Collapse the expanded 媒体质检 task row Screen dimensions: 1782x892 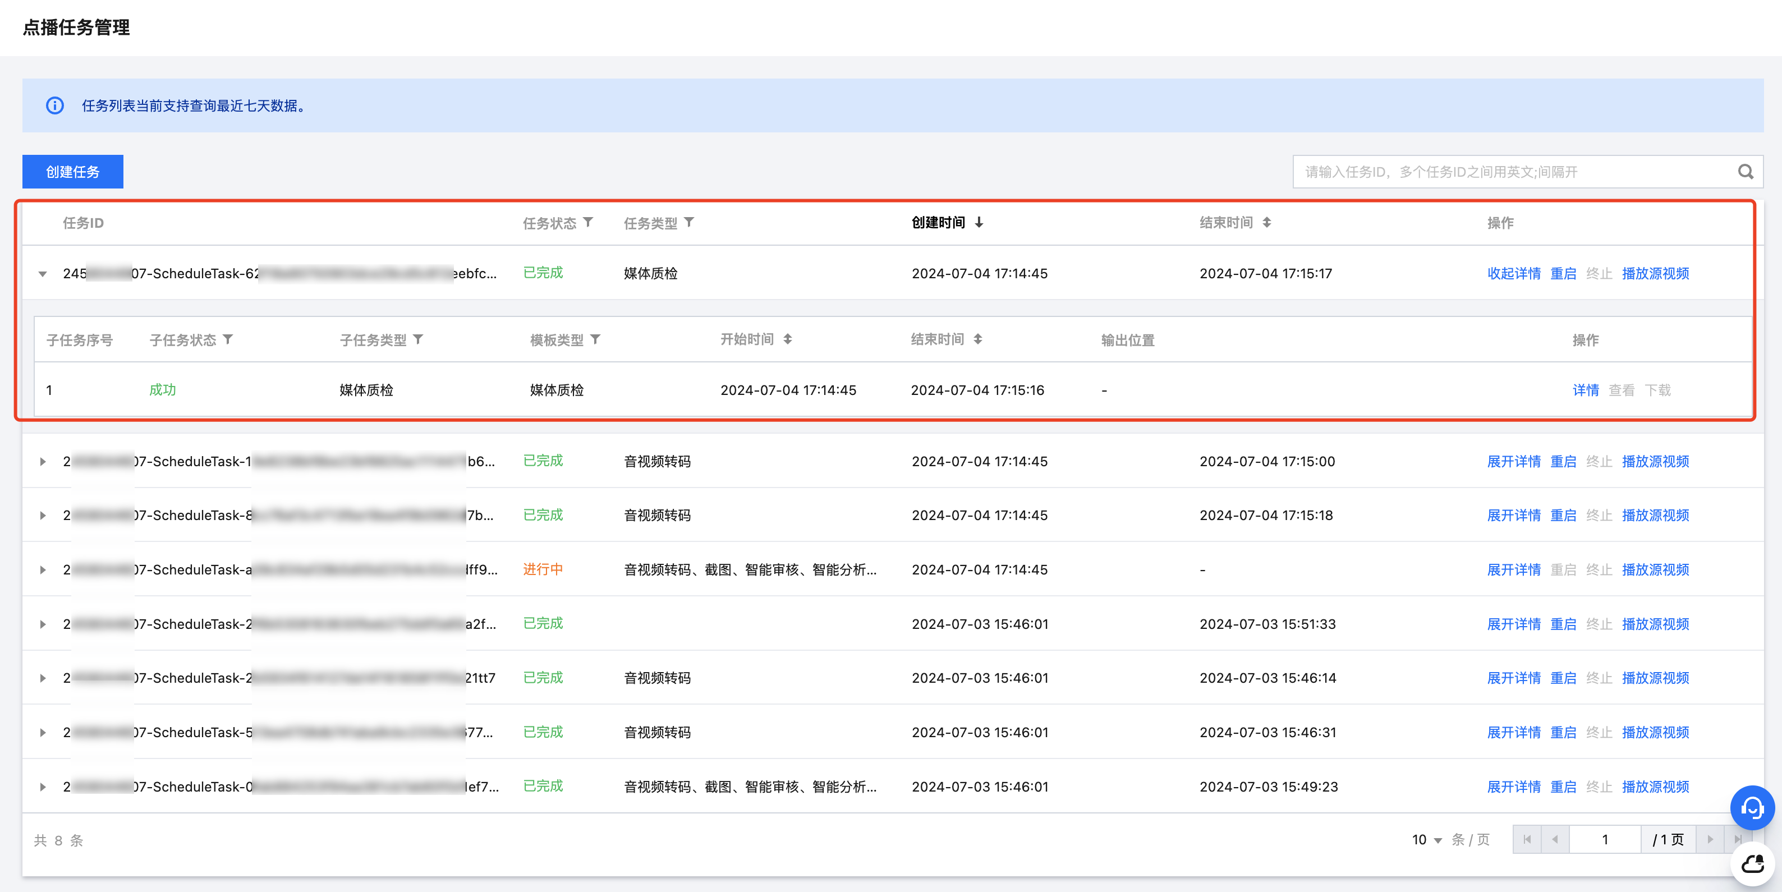point(43,274)
